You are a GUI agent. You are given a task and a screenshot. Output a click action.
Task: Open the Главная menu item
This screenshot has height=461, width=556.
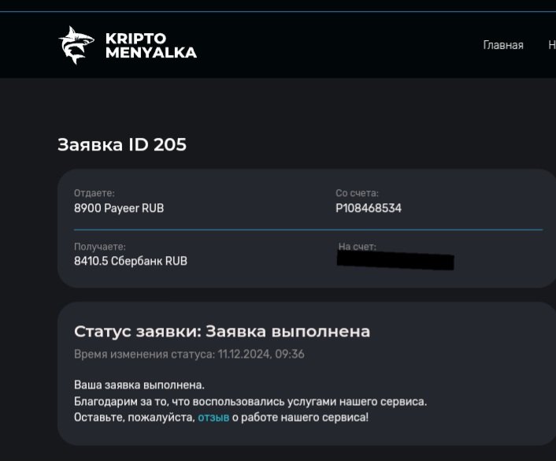coord(502,45)
